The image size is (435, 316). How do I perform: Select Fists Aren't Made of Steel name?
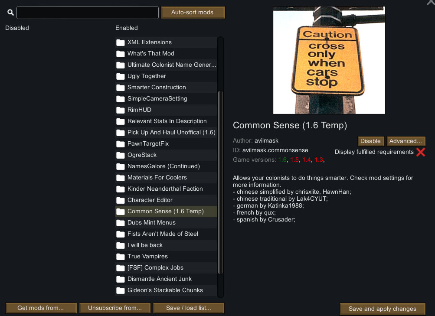[163, 234]
